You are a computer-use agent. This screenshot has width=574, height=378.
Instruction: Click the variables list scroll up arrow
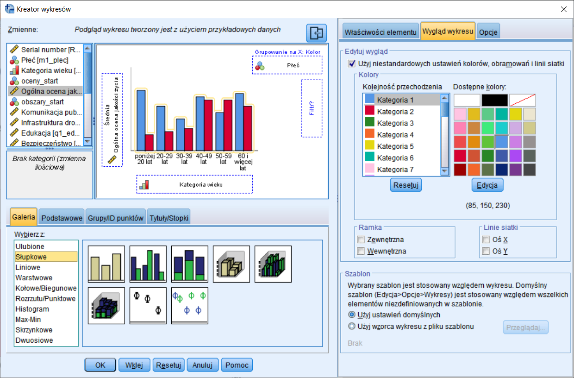87,48
